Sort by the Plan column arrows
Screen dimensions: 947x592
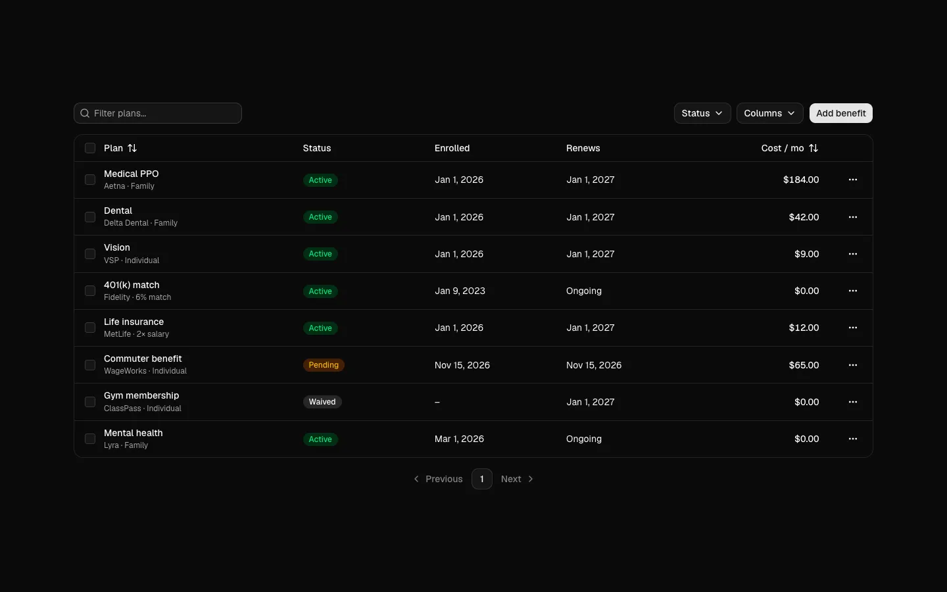click(x=132, y=148)
